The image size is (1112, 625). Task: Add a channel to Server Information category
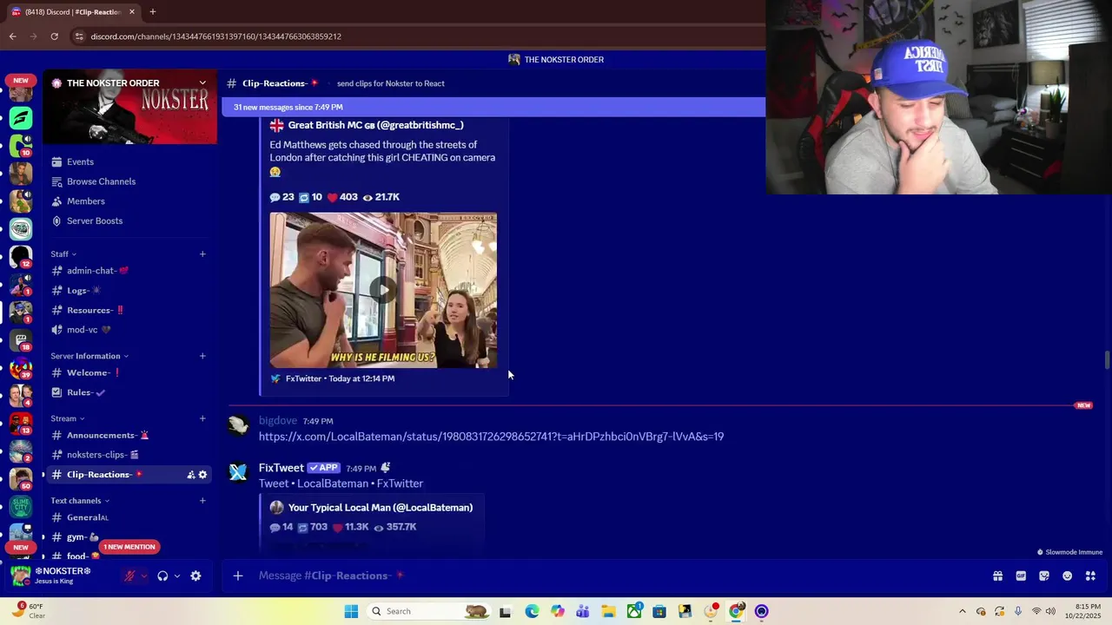202,356
